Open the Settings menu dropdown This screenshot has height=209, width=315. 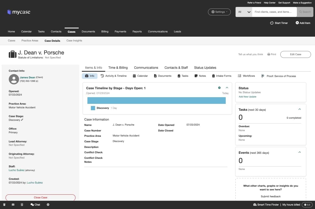[219, 12]
